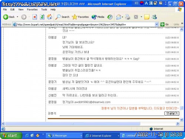Expand the Mail dropdown arrow
The width and height of the screenshot is (185, 139).
coord(122,17)
